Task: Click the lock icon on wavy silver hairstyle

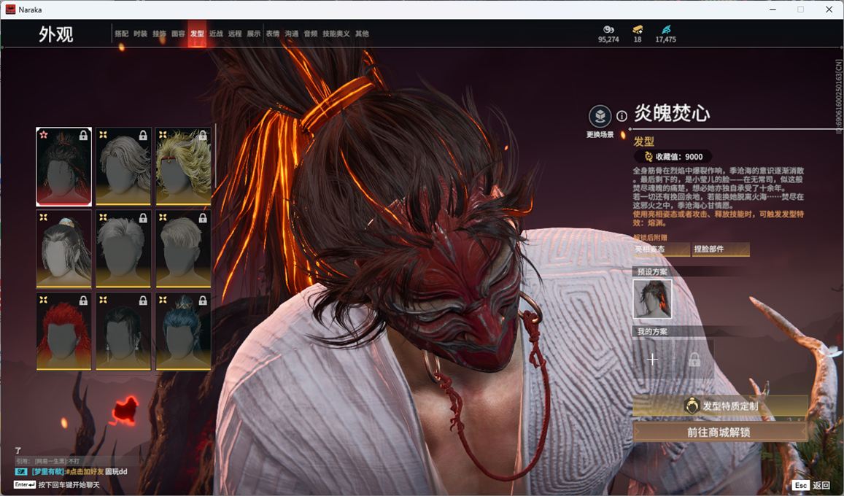Action: click(143, 136)
